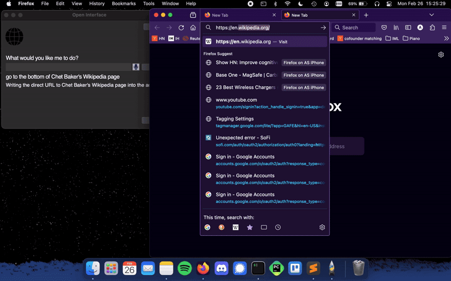Image resolution: width=451 pixels, height=281 pixels.
Task: Click microphone icon in Open Interface
Action: 136,67
